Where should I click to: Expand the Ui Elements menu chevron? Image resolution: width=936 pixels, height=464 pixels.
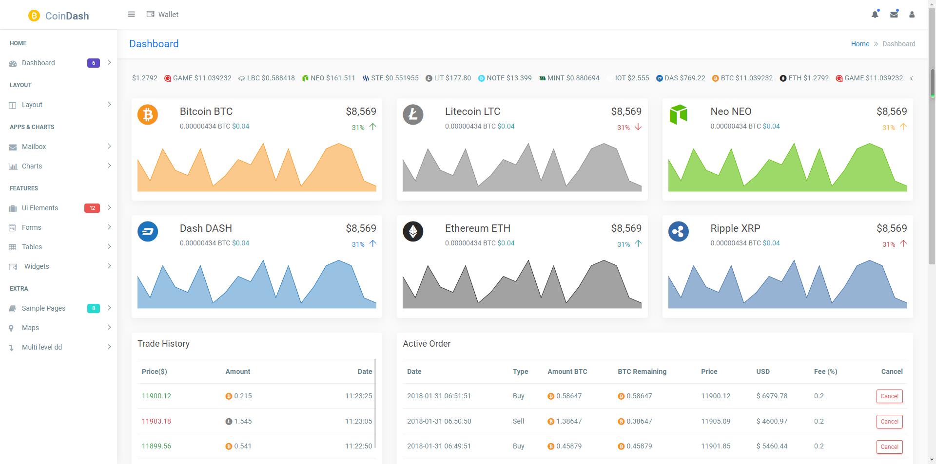coord(109,207)
